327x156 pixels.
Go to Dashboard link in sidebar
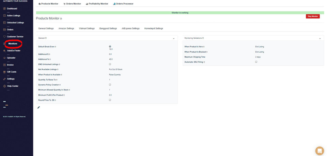click(12, 8)
